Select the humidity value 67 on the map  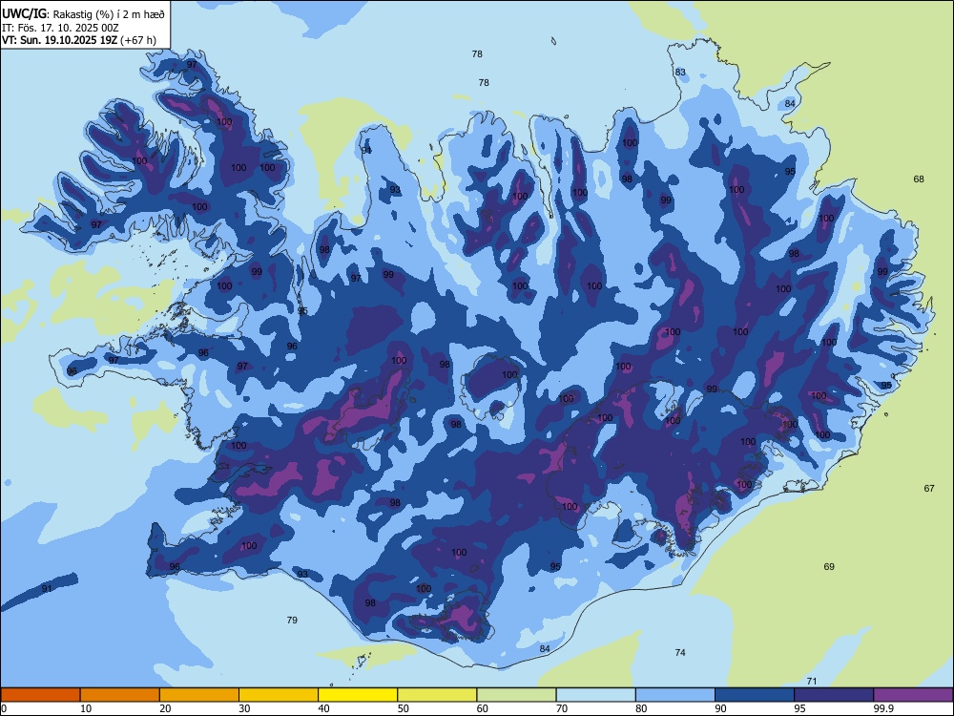coord(929,488)
